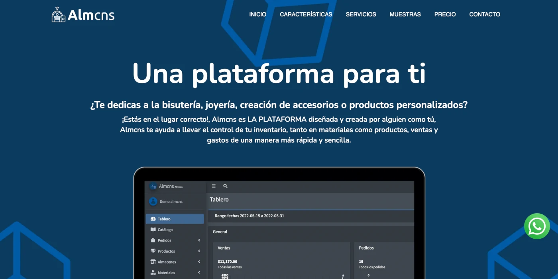Image resolution: width=558 pixels, height=279 pixels.
Task: Click the Almcns warehouse logo
Action: click(x=58, y=15)
